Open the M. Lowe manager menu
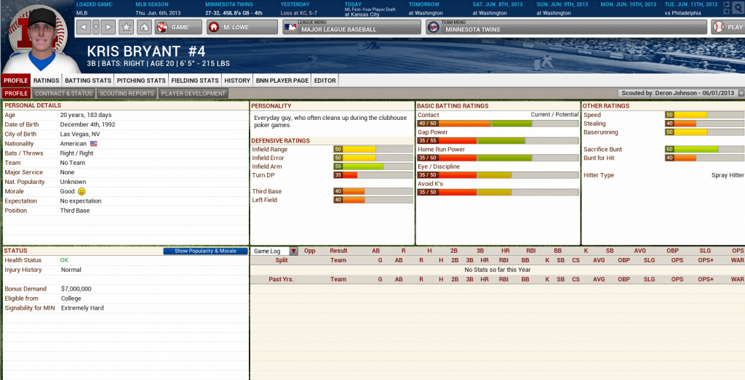 [x=242, y=27]
